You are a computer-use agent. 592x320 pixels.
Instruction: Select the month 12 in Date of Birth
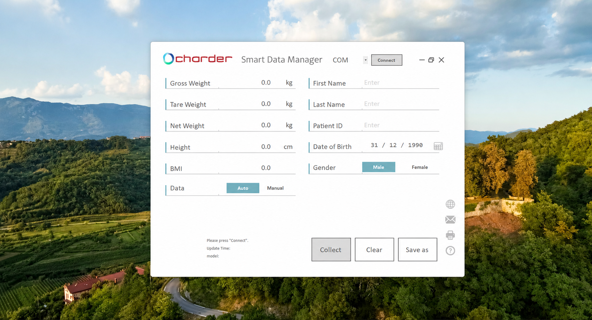click(393, 145)
